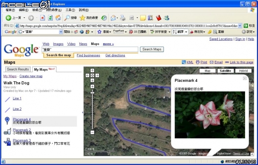Image resolution: width=258 pixels, height=165 pixels.
Task: Click the Mail envelope toolbar icon
Action: point(113,18)
